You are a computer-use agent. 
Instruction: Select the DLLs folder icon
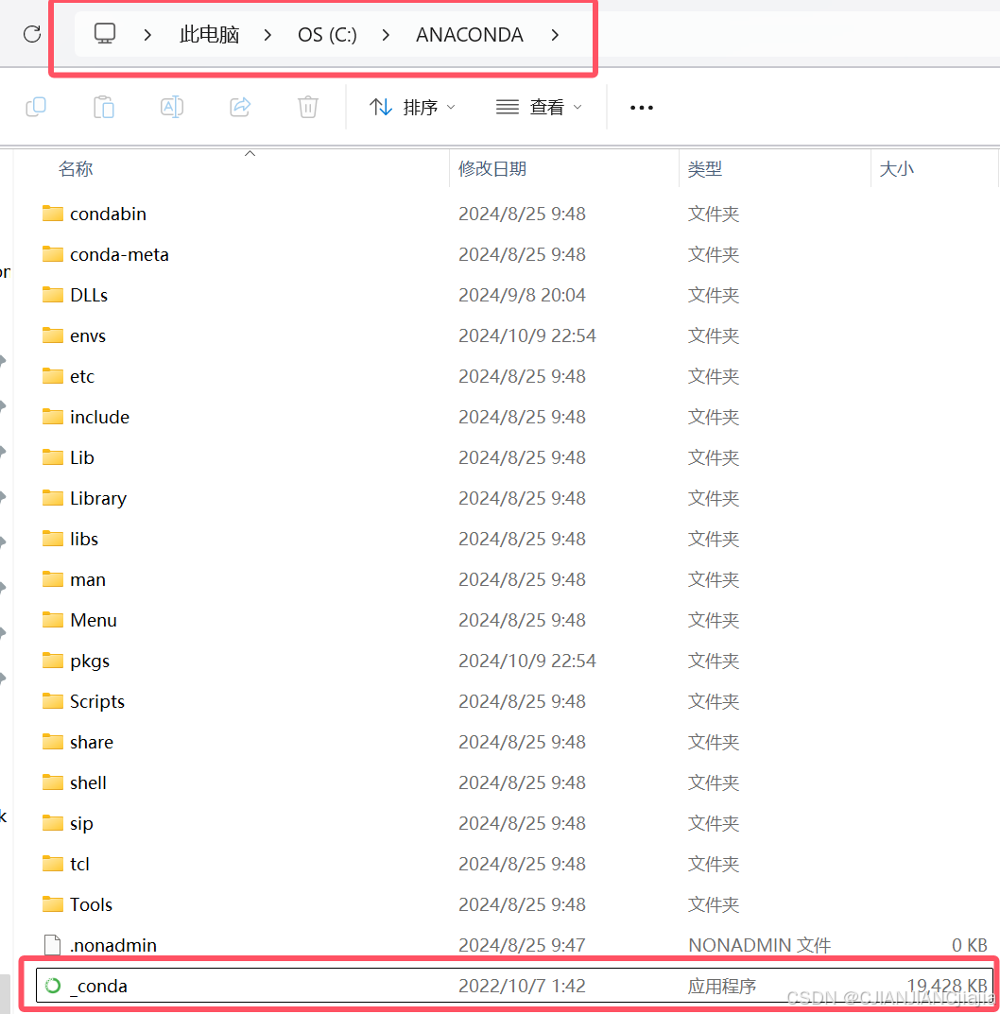click(52, 295)
